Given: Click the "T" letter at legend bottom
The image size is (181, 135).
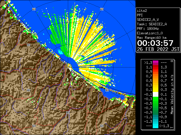Looking at the screenshot, I should [172, 127].
